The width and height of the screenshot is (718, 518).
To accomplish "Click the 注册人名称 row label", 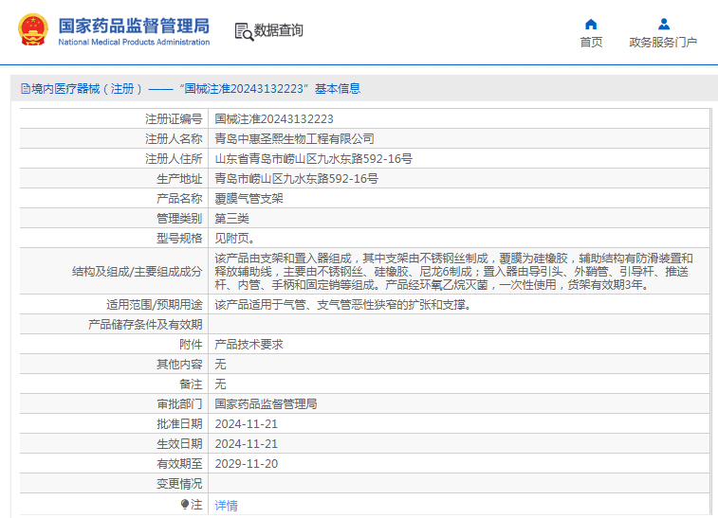I will [174, 138].
